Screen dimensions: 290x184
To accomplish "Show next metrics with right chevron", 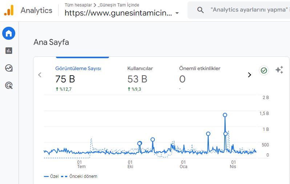I will pyautogui.click(x=250, y=75).
